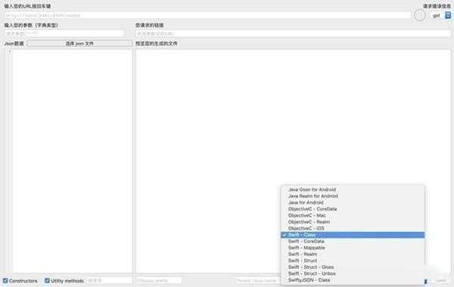The image size is (454, 287).
Task: Click the Classes prefix text field
Action: [159, 281]
